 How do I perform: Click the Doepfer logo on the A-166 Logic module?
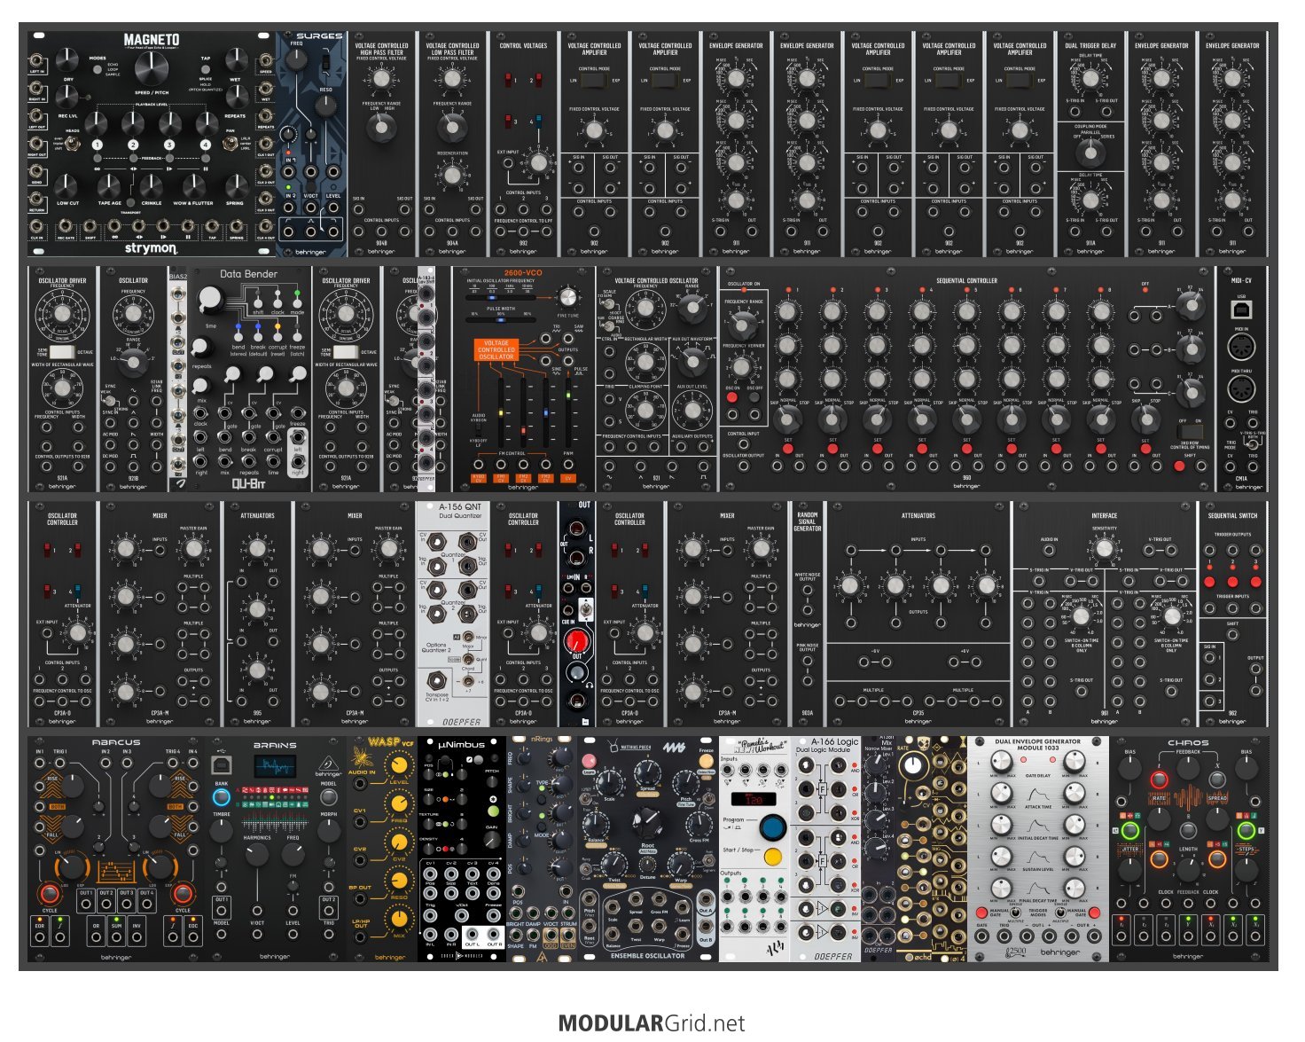click(x=832, y=957)
